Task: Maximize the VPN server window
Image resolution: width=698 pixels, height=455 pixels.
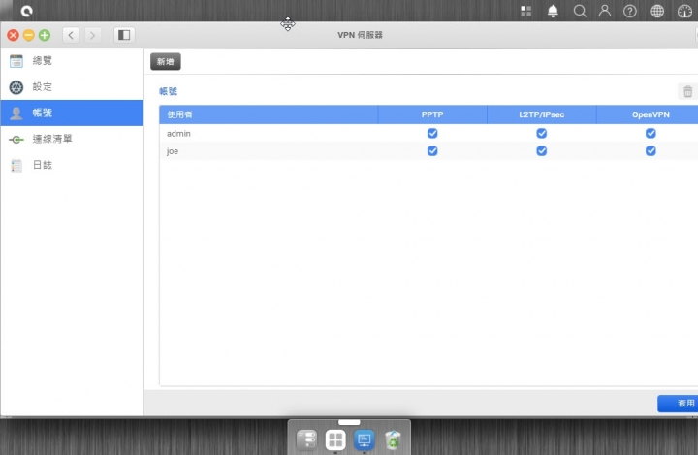Action: tap(44, 35)
